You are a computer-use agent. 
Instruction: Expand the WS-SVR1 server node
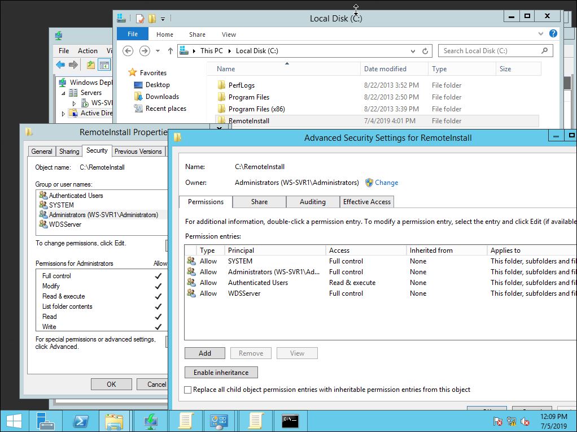click(x=74, y=103)
